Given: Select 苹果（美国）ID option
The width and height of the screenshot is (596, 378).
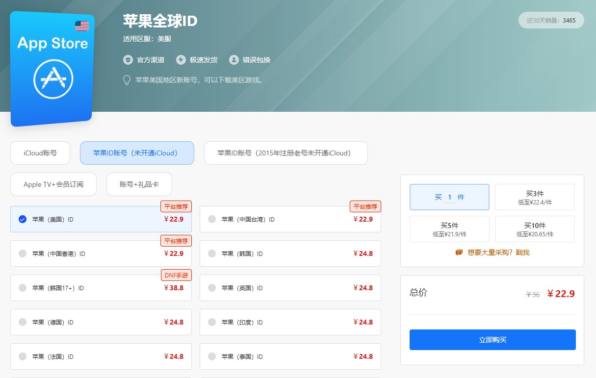Looking at the screenshot, I should (101, 219).
